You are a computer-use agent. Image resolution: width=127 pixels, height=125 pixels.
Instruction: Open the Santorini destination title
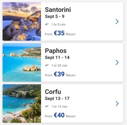(58, 10)
